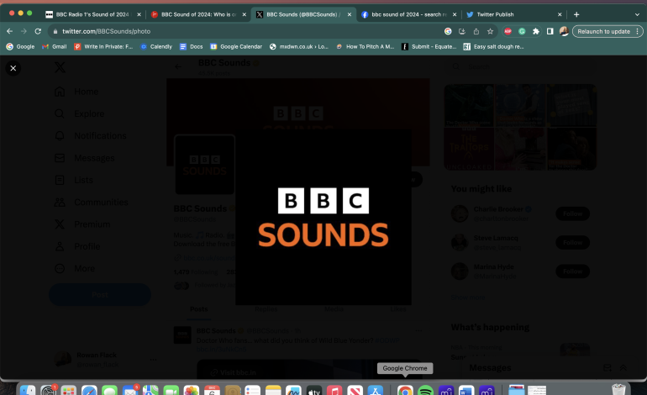Open the Calendly bookmark

(x=155, y=46)
